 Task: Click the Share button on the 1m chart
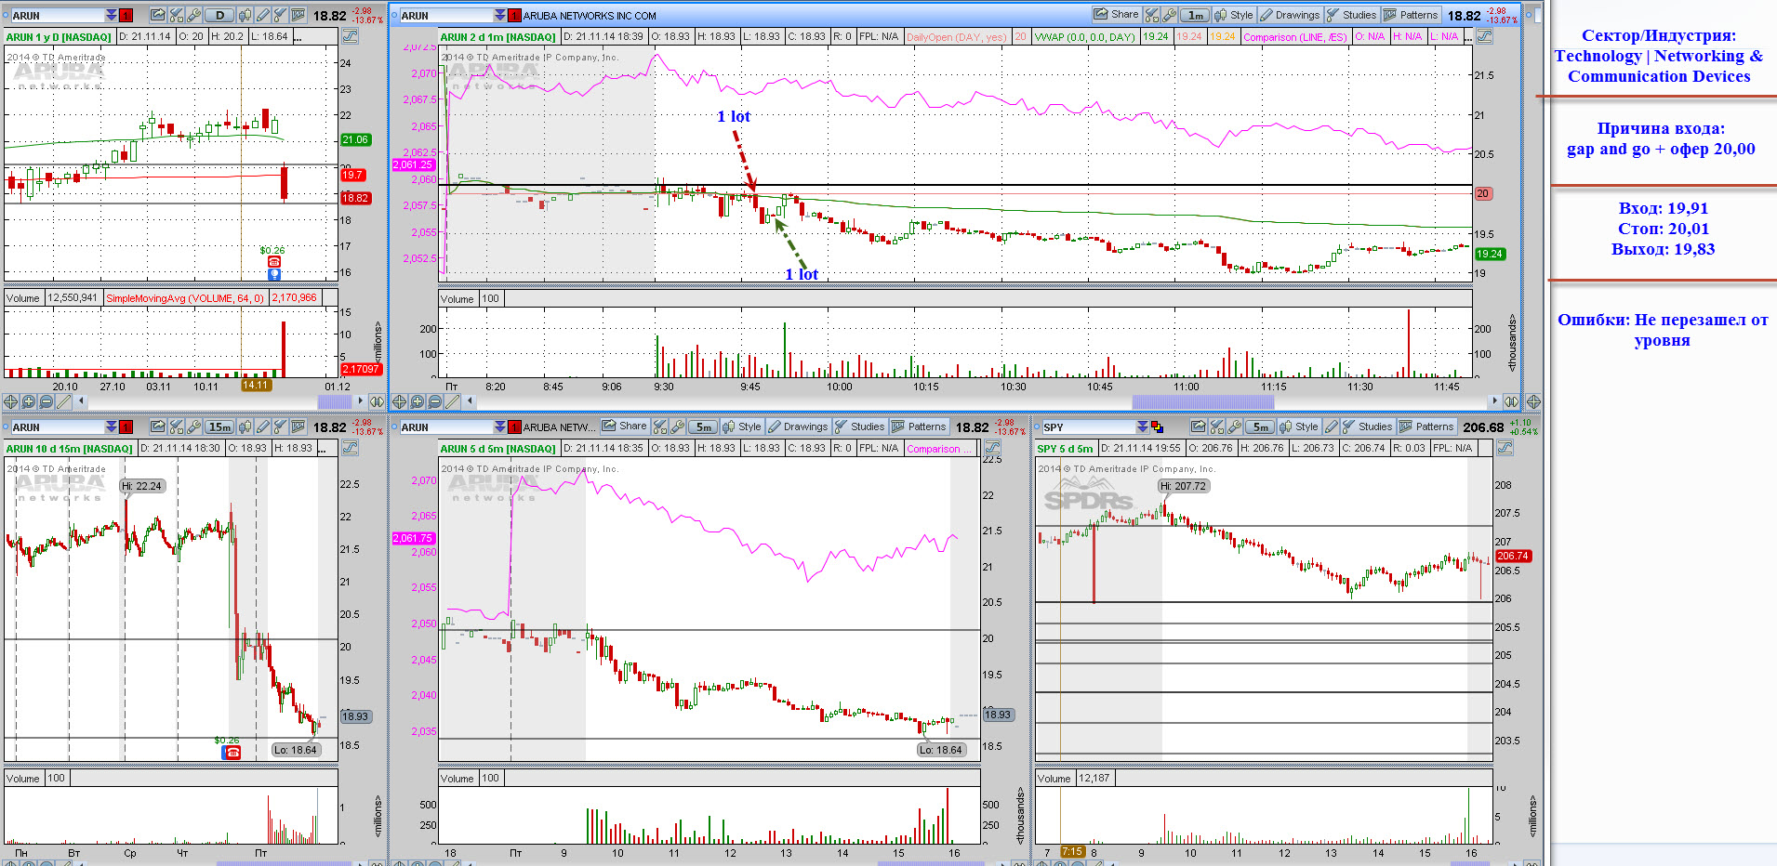coord(1116,14)
